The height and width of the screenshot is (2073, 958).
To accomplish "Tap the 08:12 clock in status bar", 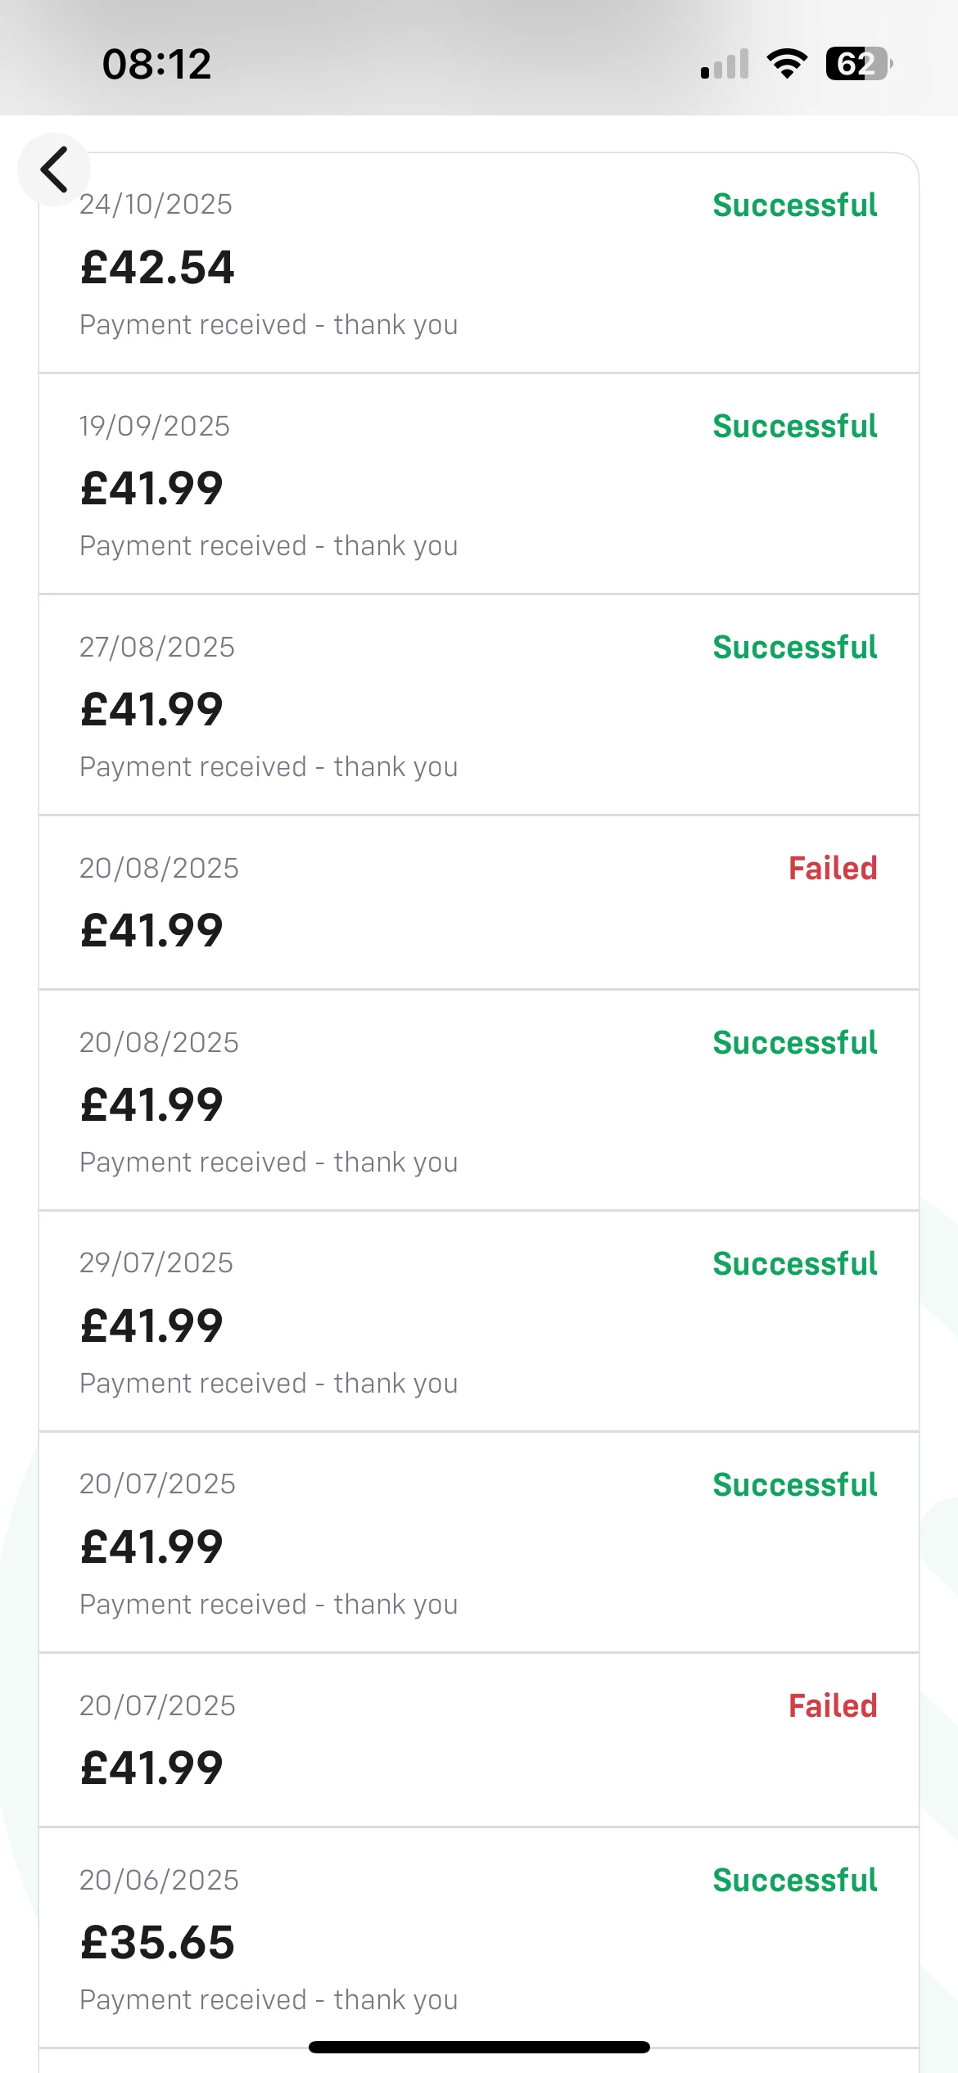I will 156,64.
